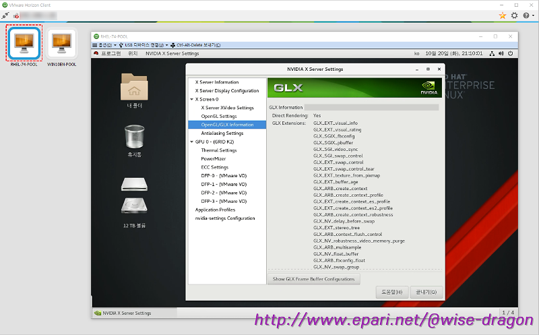Select DFP-2 - (VMware VD)

224,193
